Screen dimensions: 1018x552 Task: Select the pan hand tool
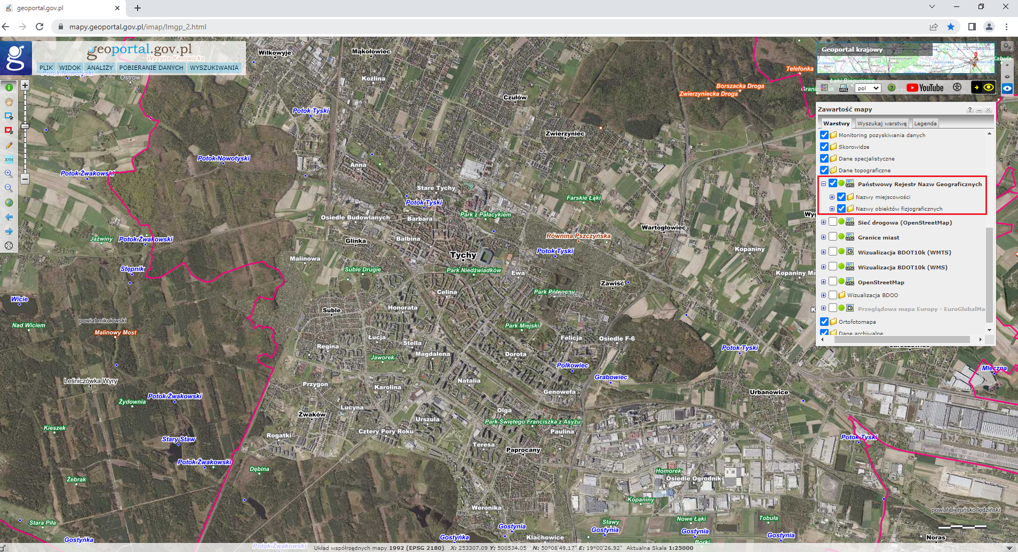9,102
